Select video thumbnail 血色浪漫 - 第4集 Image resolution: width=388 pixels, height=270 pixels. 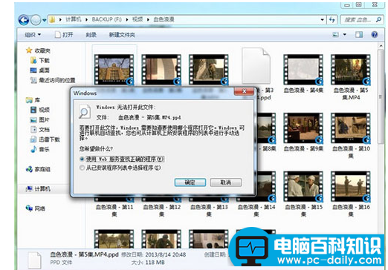(x=303, y=70)
